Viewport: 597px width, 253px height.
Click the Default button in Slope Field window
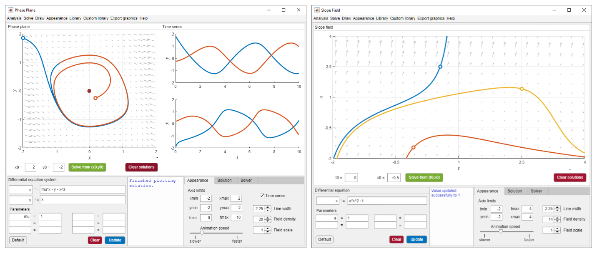[x=324, y=239]
